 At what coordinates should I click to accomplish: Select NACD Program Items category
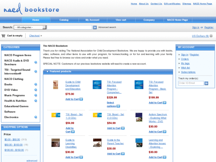pyautogui.click(x=18, y=55)
